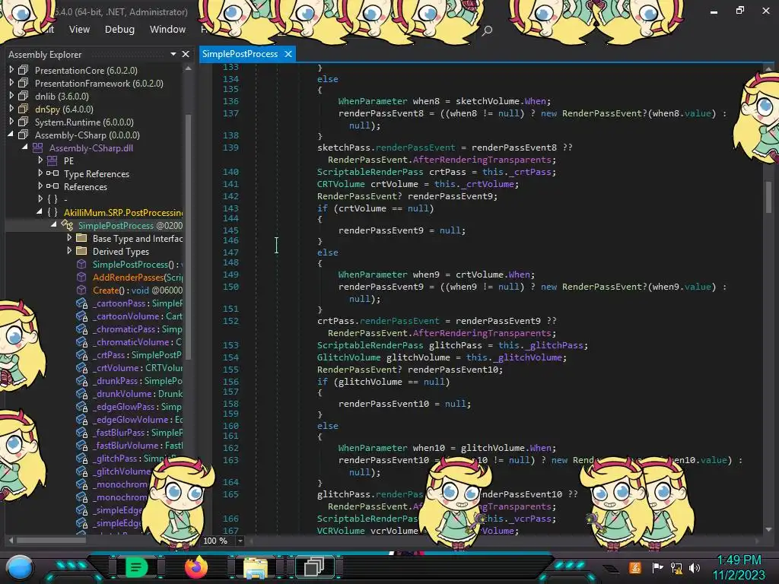The image size is (779, 584).
Task: Click the Assembly-CSharp.dll module icon
Action: tap(38, 148)
